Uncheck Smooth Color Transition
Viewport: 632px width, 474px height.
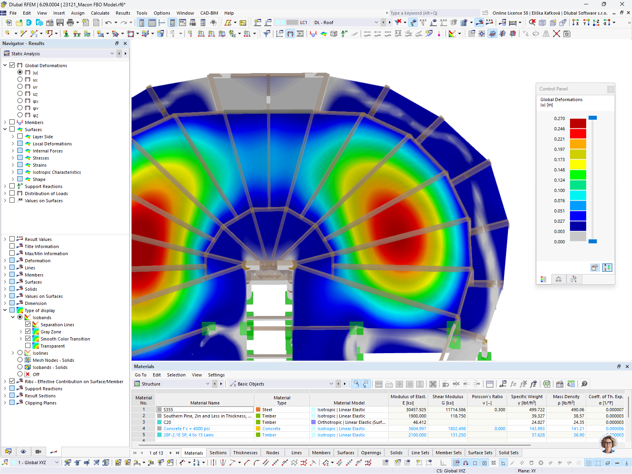pos(28,339)
